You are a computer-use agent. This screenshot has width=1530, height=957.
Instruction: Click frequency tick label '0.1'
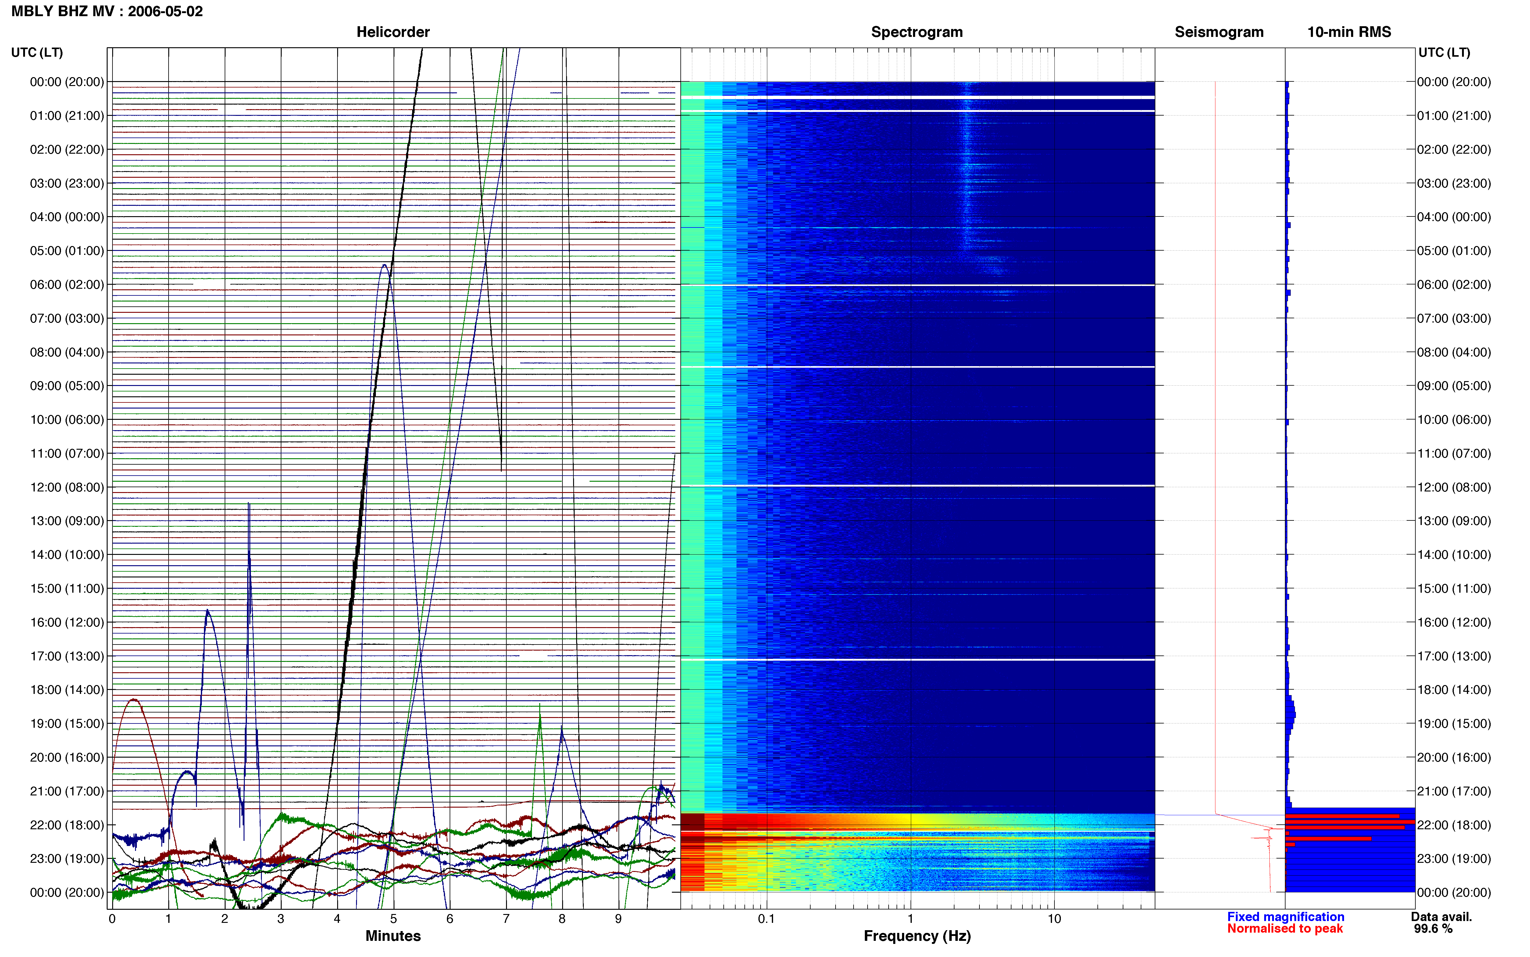coord(766,918)
